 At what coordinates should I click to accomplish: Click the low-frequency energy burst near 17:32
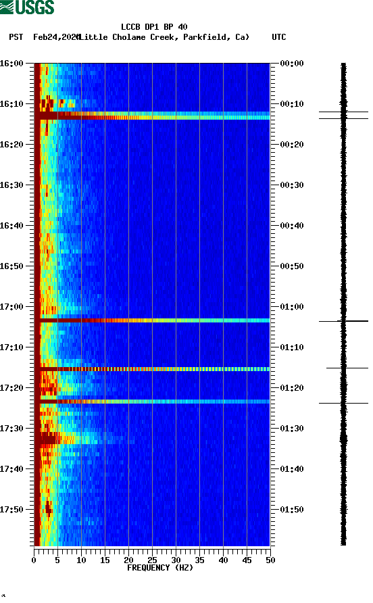[x=50, y=439]
